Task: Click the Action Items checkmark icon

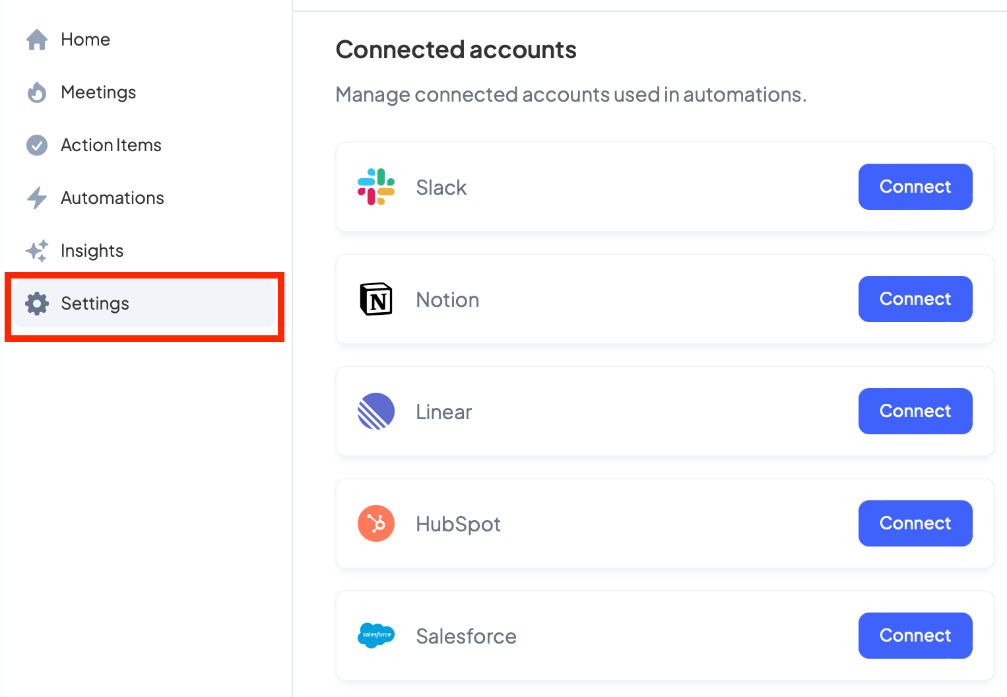Action: 37,145
